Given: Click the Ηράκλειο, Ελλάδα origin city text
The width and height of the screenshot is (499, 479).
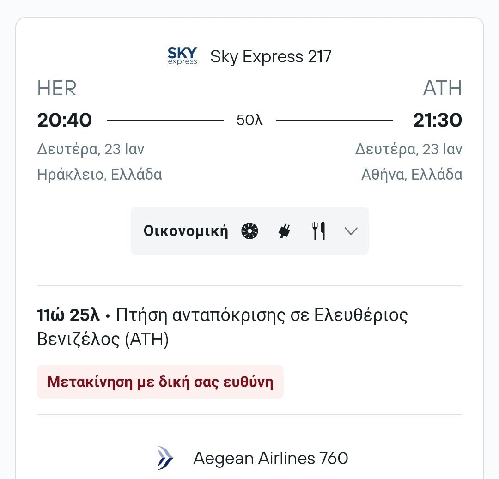Looking at the screenshot, I should coord(100,174).
